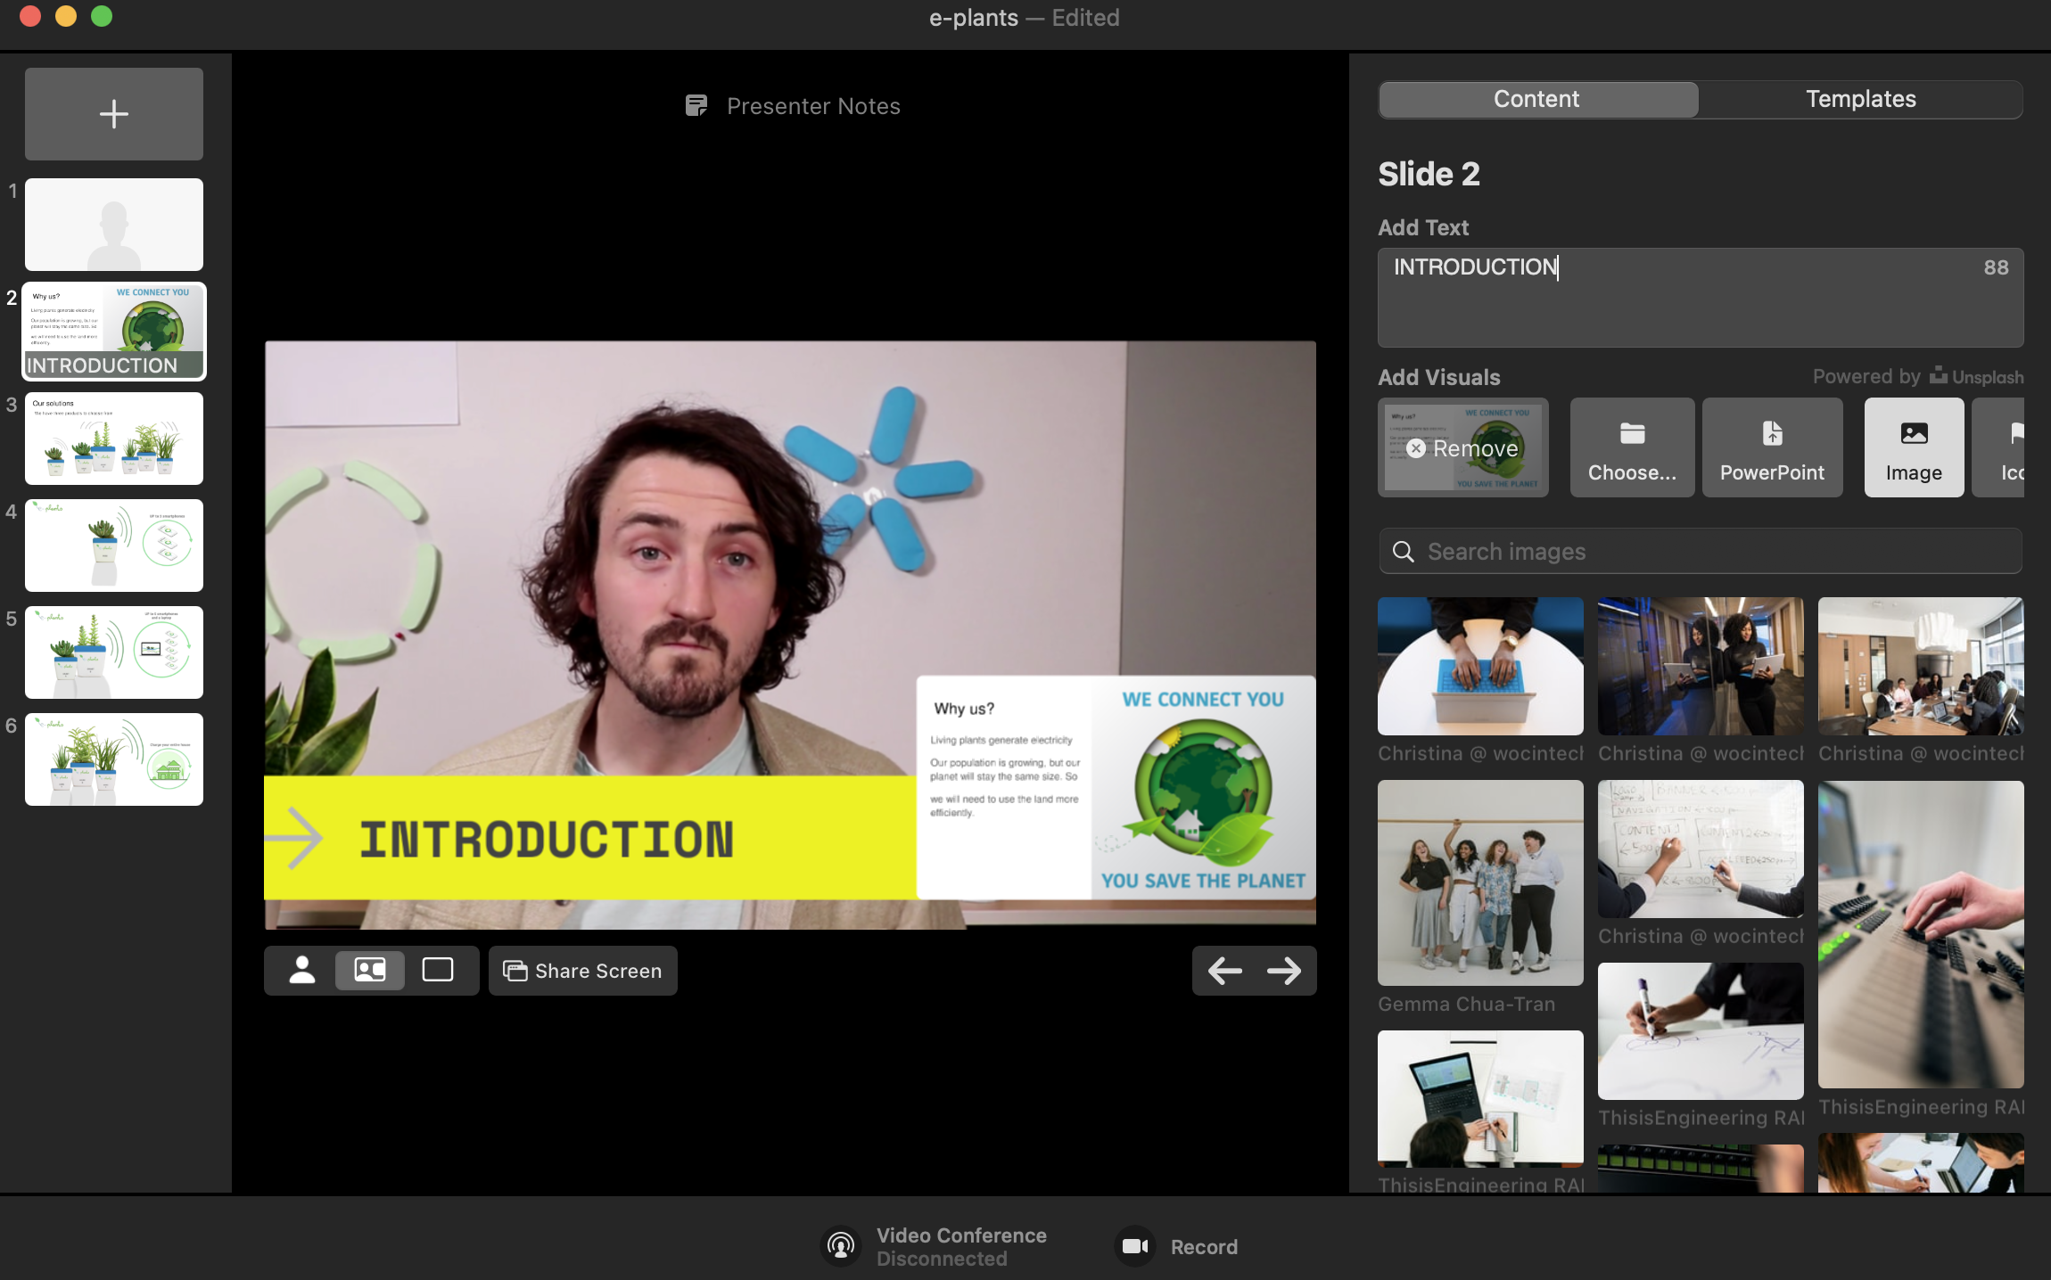Select the Image visuals option

[x=1914, y=447]
